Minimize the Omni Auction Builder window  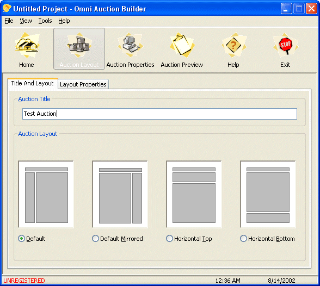286,9
